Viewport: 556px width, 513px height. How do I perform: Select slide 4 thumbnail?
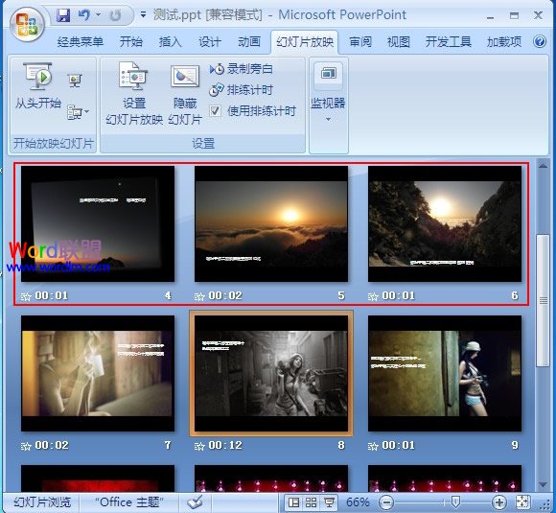[98, 223]
